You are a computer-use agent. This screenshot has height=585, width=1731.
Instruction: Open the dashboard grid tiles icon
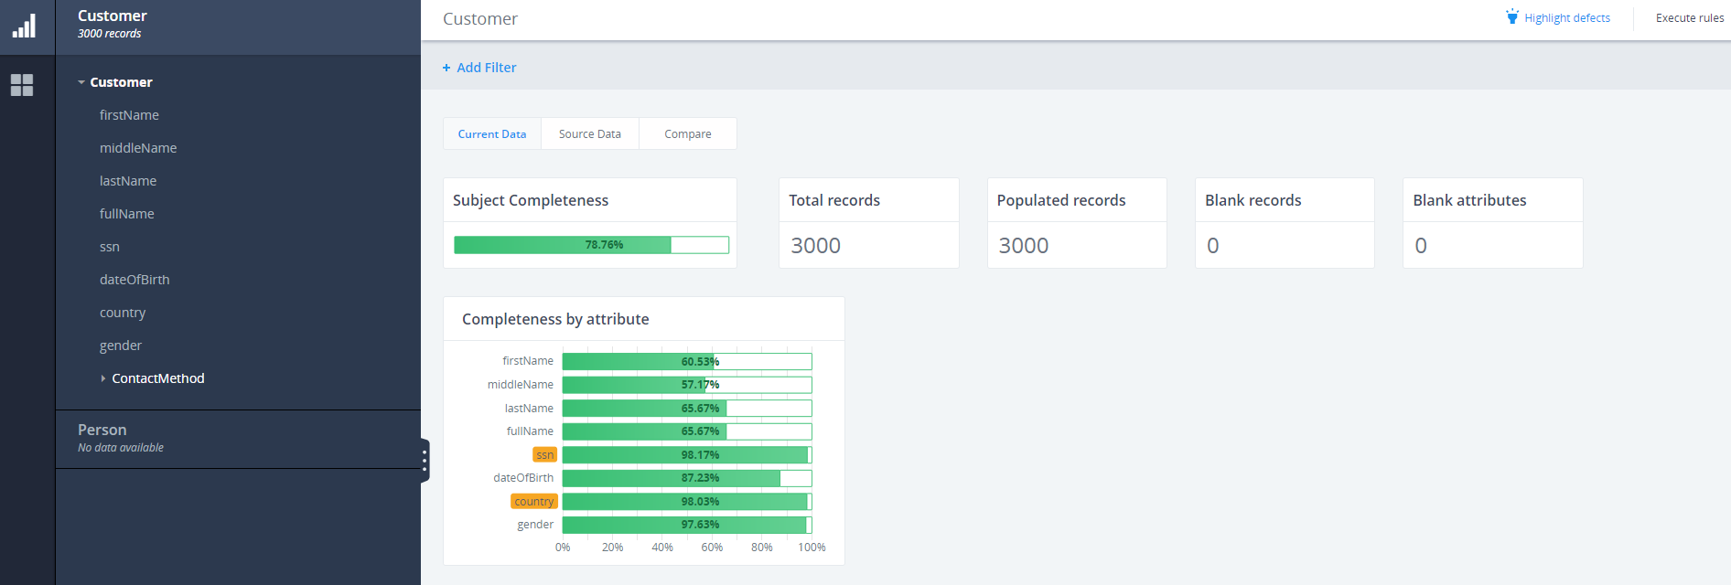click(x=22, y=85)
